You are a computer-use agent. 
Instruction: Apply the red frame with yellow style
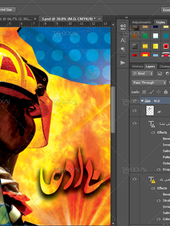coord(145,54)
